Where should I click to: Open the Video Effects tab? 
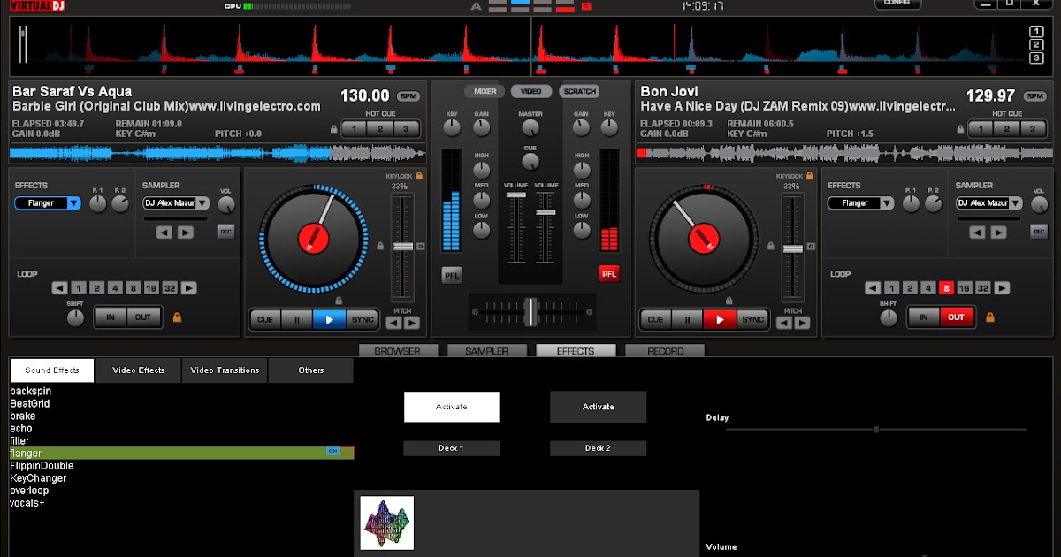point(139,370)
